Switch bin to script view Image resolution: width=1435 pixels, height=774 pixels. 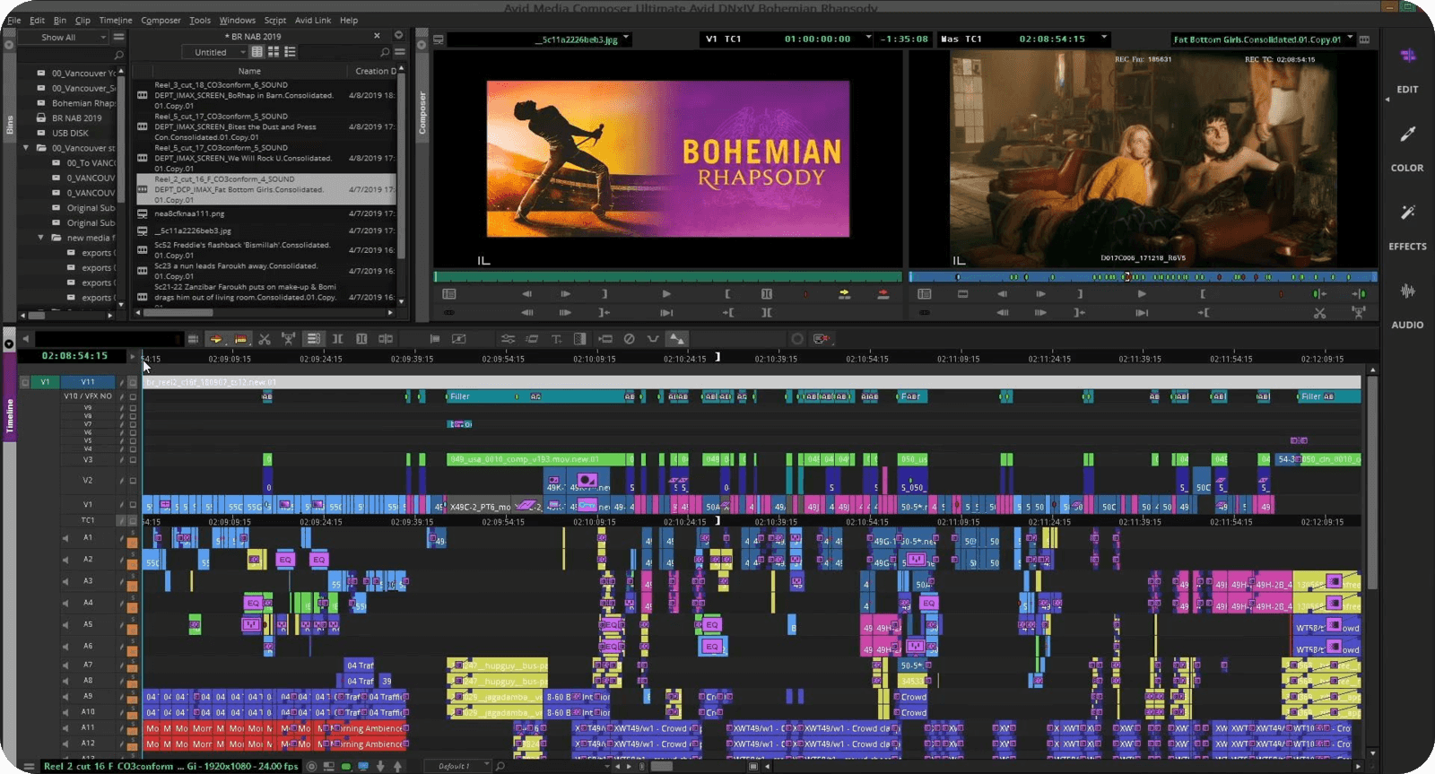(x=290, y=52)
